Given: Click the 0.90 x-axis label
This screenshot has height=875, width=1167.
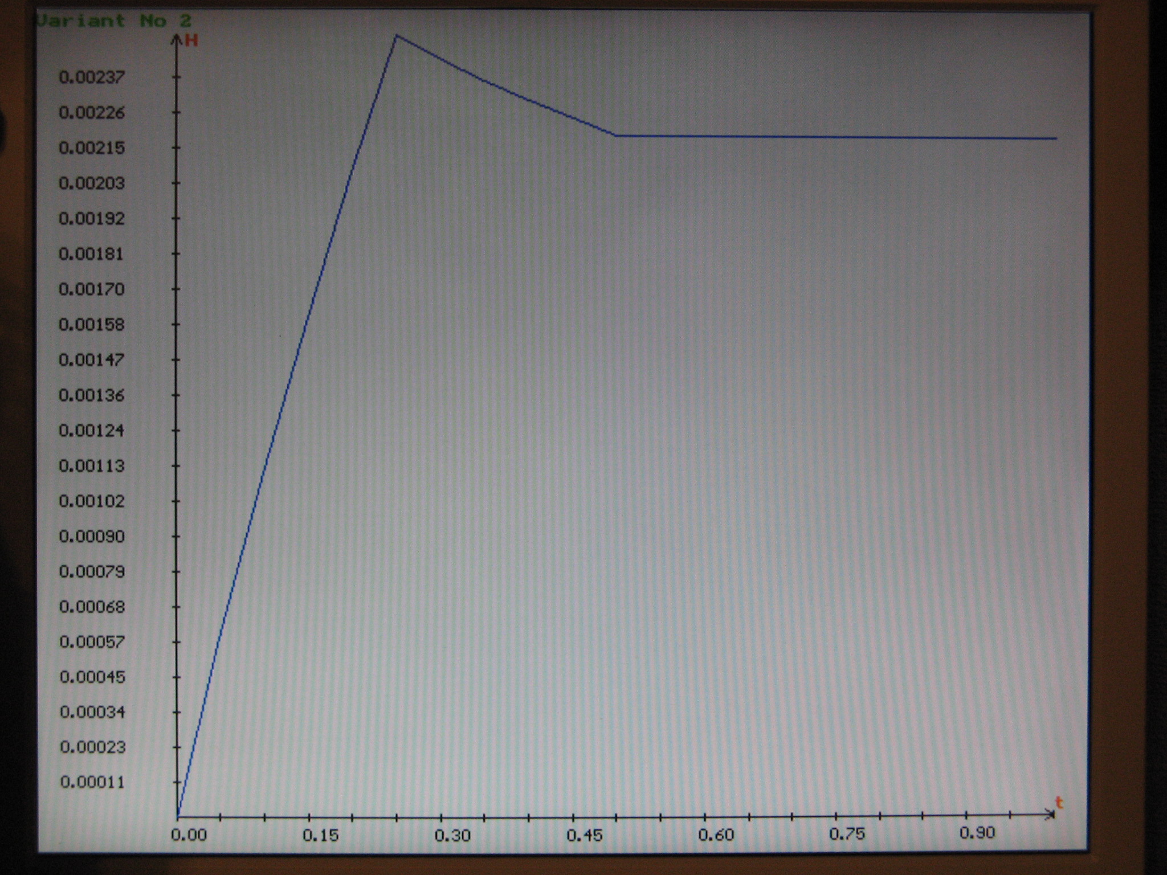Looking at the screenshot, I should (977, 833).
